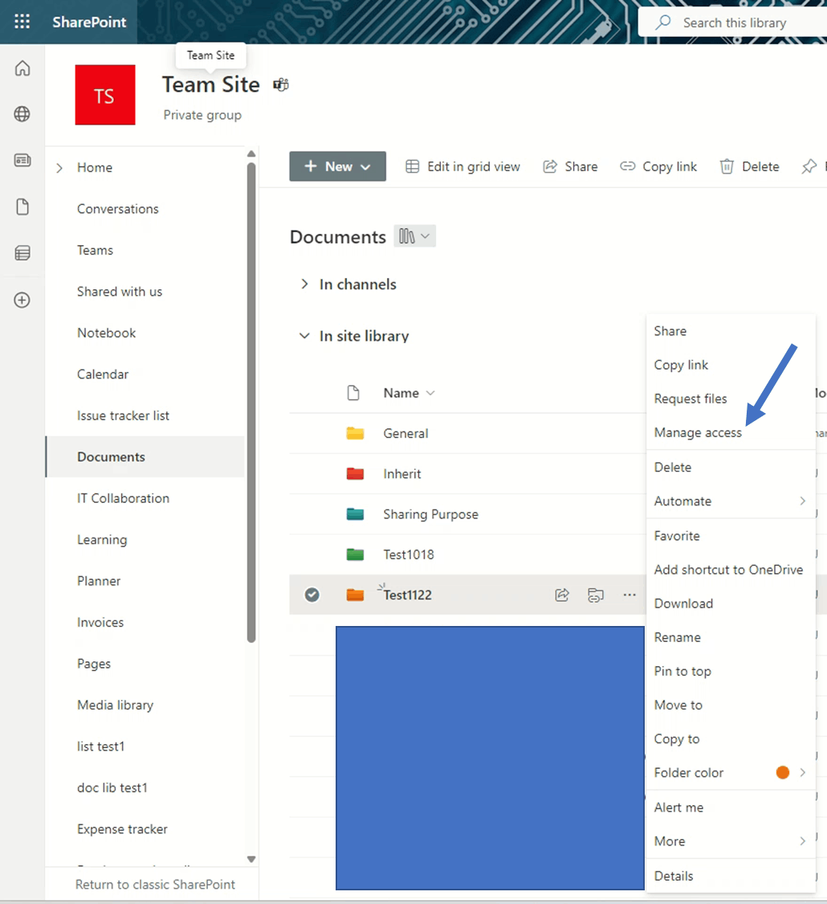Click the home icon in the app bar

point(22,68)
